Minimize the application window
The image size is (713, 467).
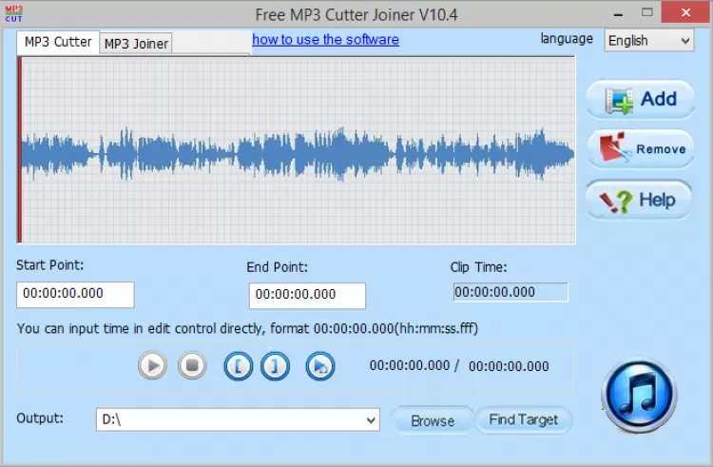[618, 14]
